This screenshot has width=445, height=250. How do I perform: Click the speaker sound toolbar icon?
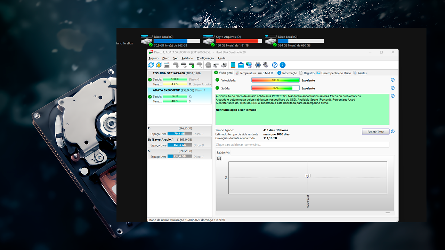tap(266, 65)
